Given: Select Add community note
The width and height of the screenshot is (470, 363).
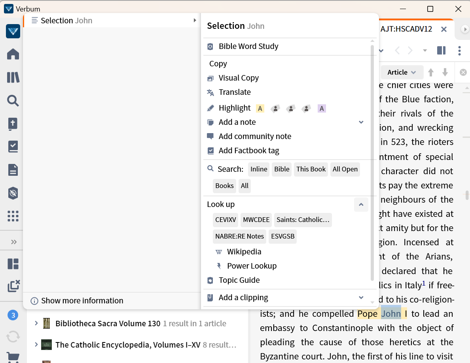Looking at the screenshot, I should [255, 136].
